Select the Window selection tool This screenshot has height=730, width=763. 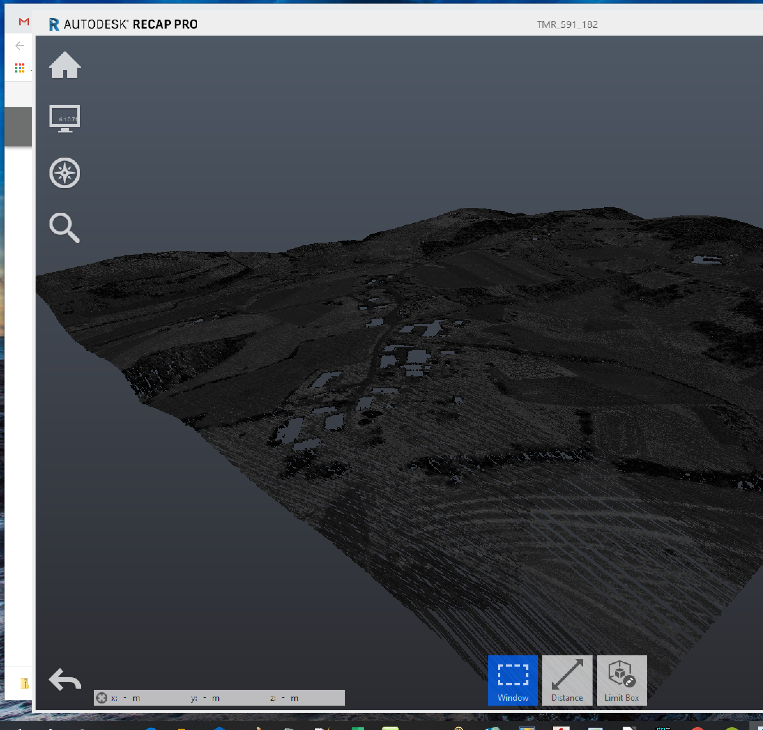click(512, 680)
